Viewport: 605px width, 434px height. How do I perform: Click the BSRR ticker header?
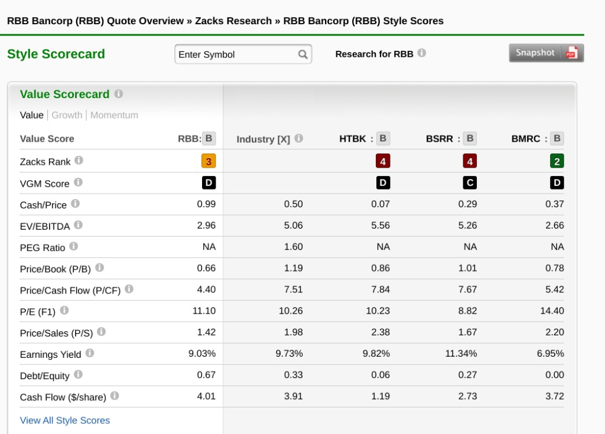(440, 139)
